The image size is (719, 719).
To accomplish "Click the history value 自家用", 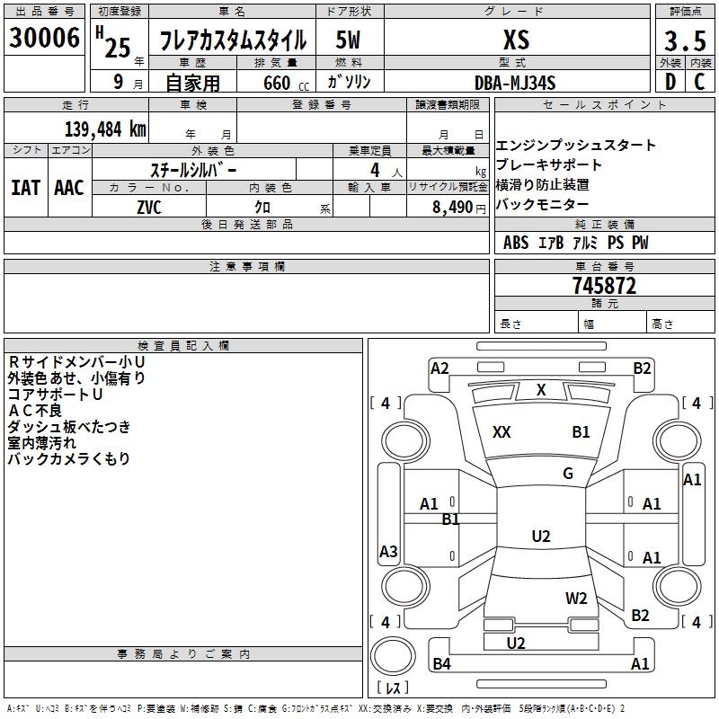I will (192, 83).
